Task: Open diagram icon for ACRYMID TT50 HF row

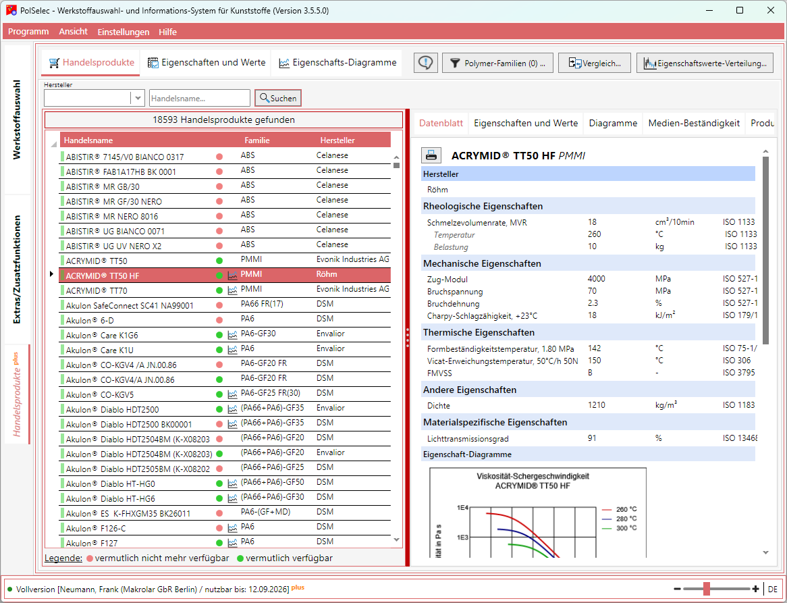Action: tap(232, 275)
